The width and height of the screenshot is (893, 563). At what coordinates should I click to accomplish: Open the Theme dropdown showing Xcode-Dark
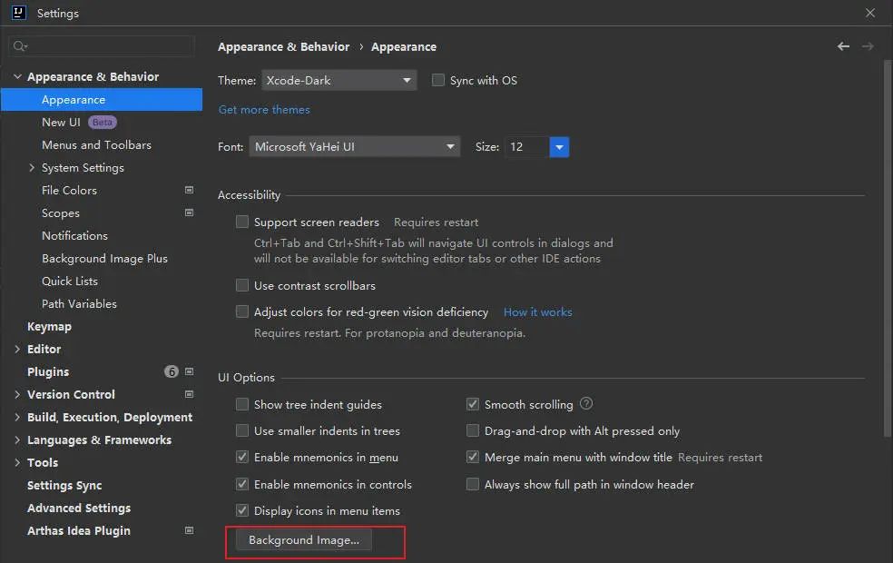pyautogui.click(x=339, y=81)
